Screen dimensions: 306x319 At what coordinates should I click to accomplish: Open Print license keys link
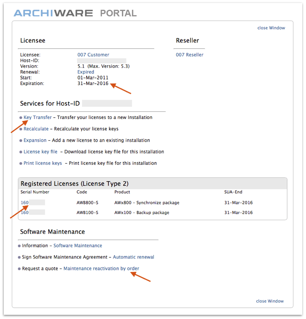tap(43, 163)
